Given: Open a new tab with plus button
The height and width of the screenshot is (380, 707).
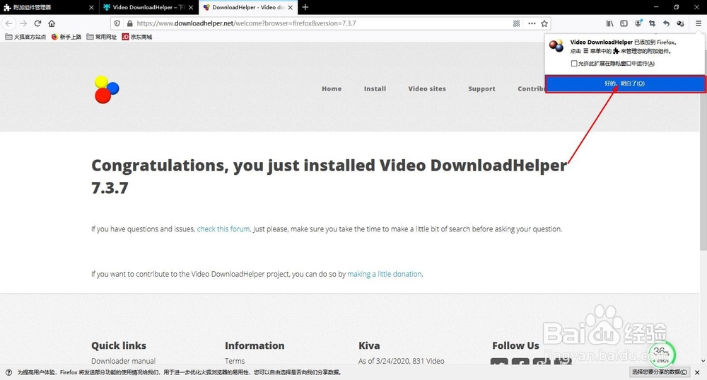Looking at the screenshot, I should [x=305, y=7].
